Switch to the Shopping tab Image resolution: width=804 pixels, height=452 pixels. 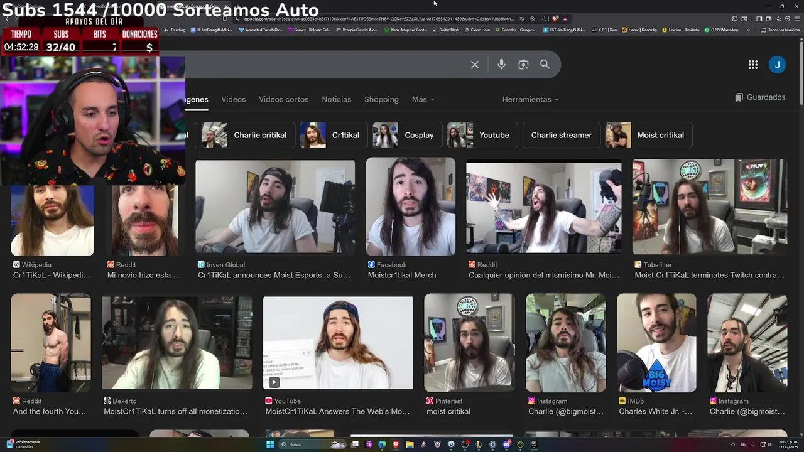click(x=381, y=99)
